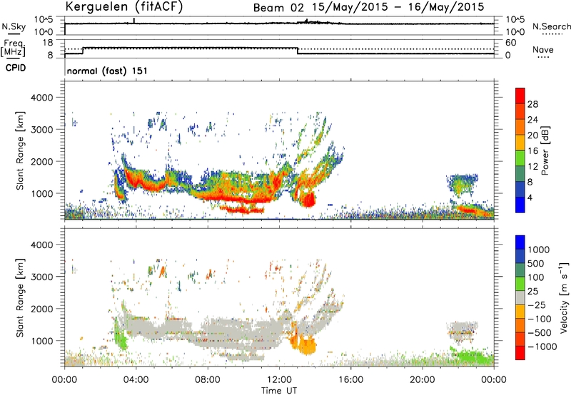
Task: Click the 'Velocity [m s-1]' colorbar label
Action: (564, 297)
